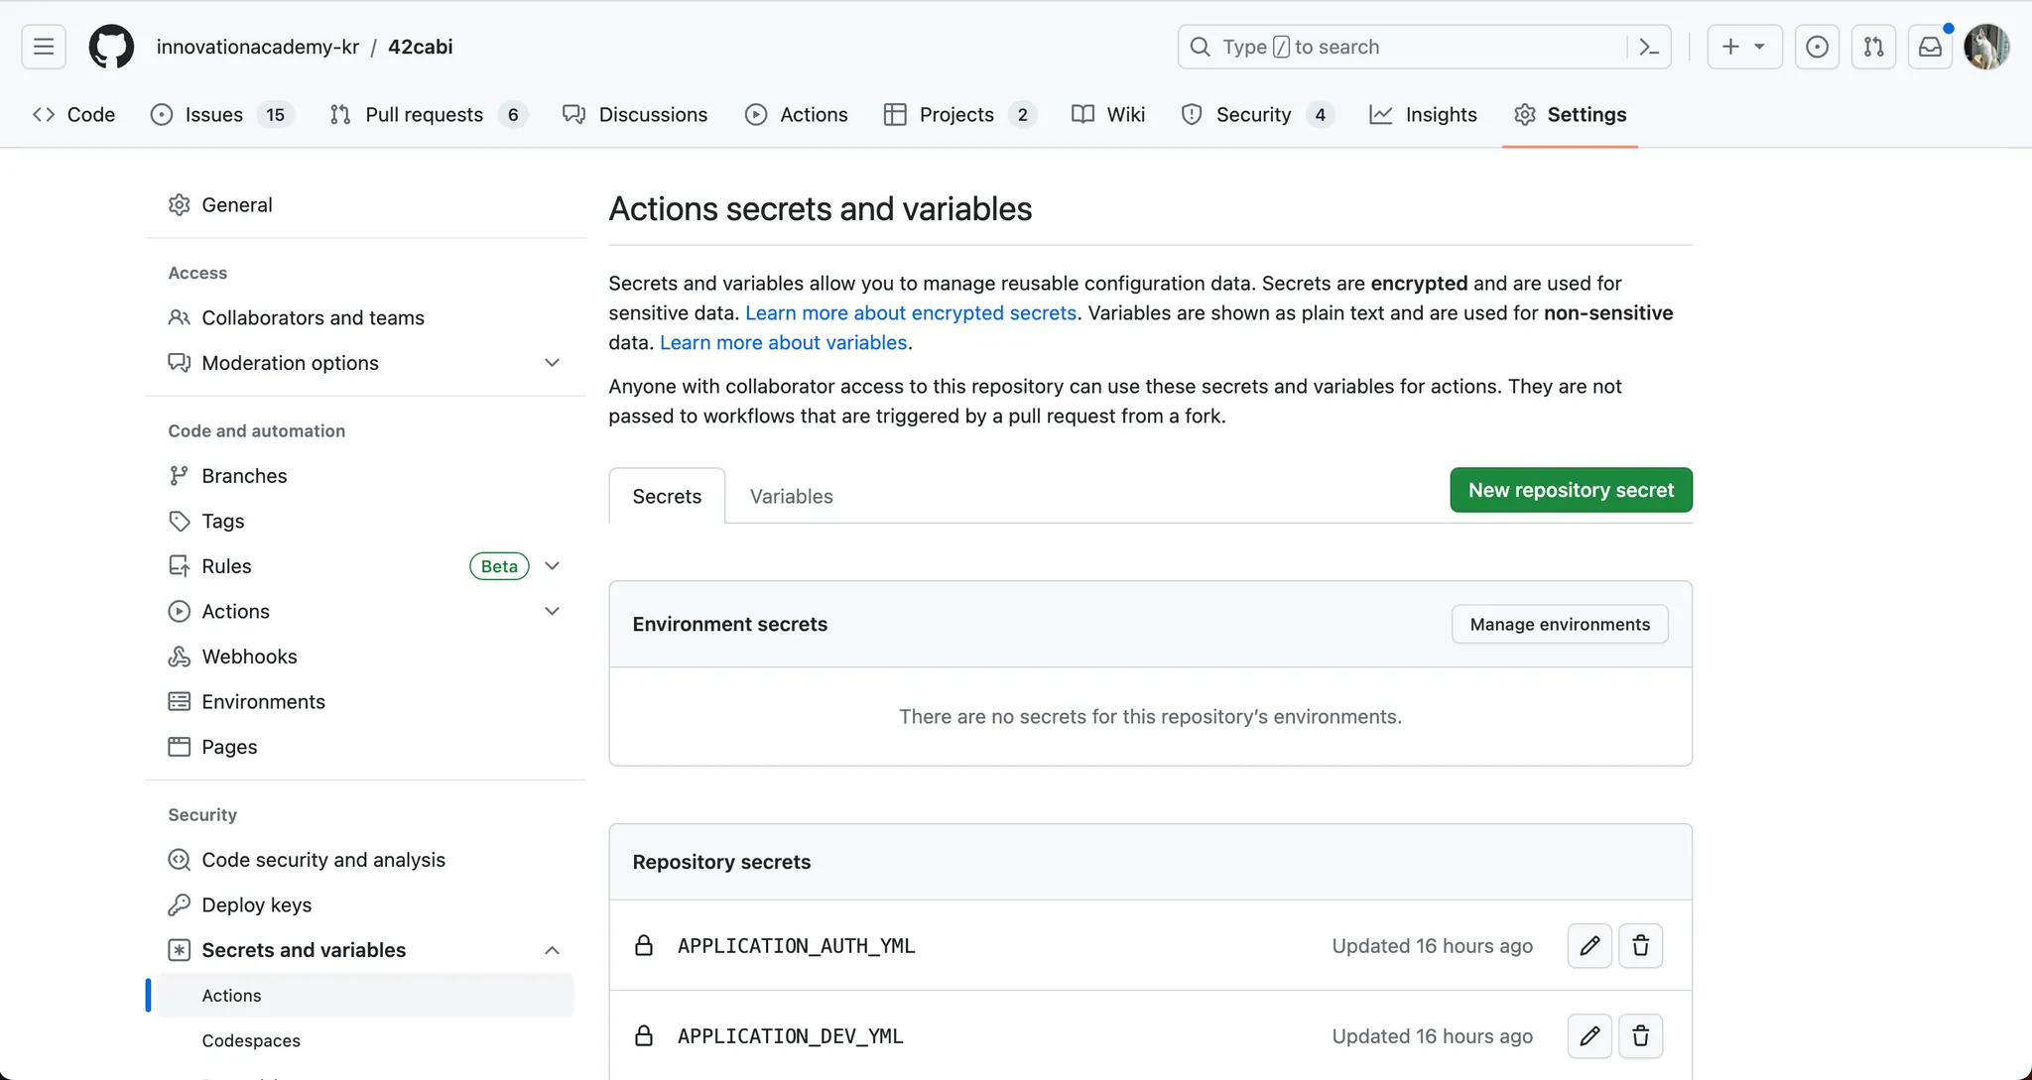The width and height of the screenshot is (2032, 1080).
Task: Click New repository secret button
Action: tap(1571, 490)
